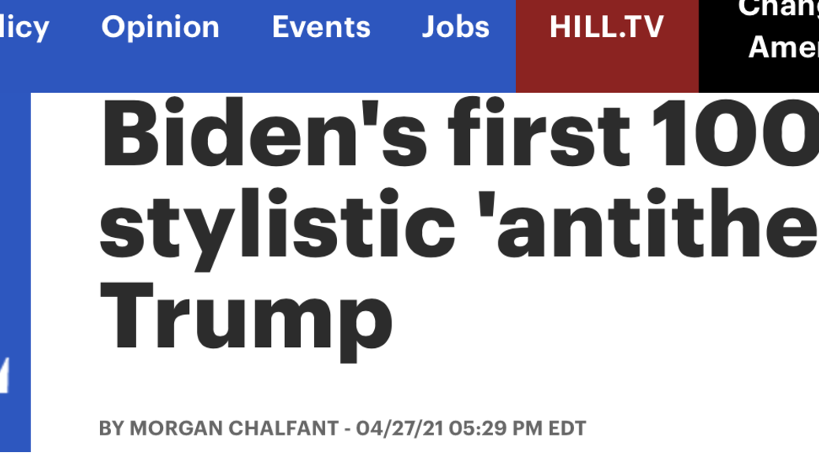The height and width of the screenshot is (474, 819).
Task: Switch to the red HILL.TV tab
Action: click(606, 28)
